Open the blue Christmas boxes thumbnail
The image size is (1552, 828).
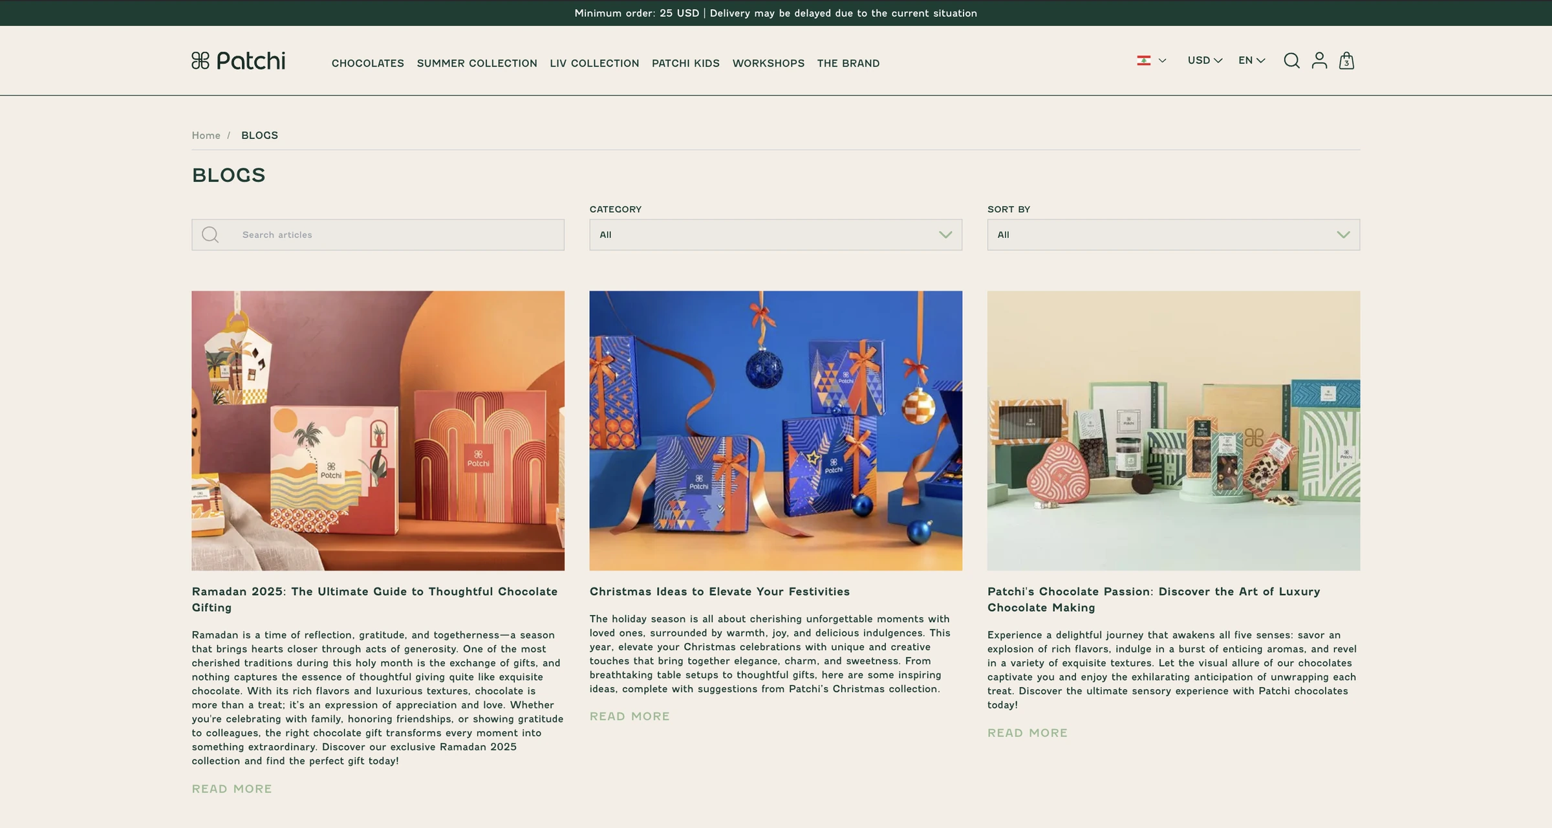coord(775,431)
